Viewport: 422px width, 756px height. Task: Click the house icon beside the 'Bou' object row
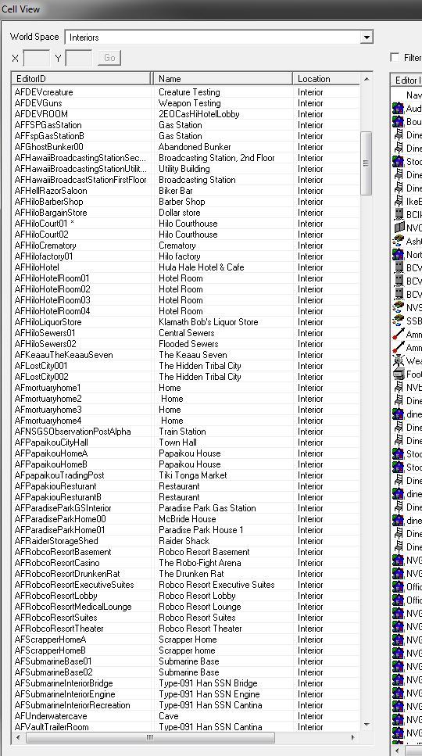click(x=398, y=122)
